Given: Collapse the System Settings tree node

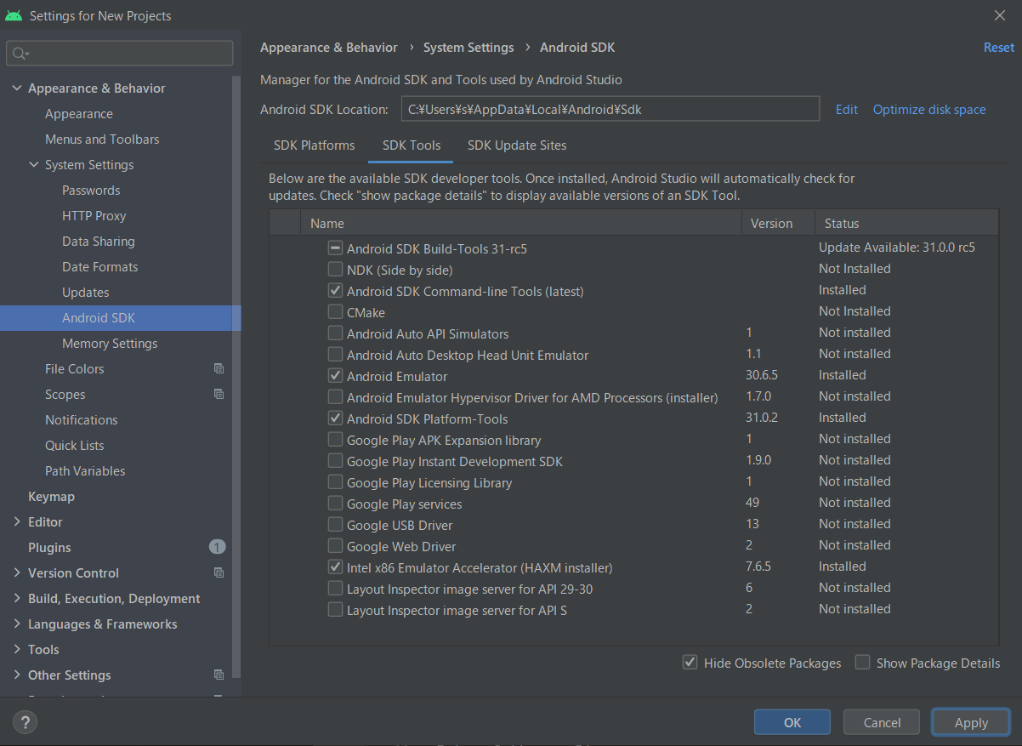Looking at the screenshot, I should [x=34, y=165].
